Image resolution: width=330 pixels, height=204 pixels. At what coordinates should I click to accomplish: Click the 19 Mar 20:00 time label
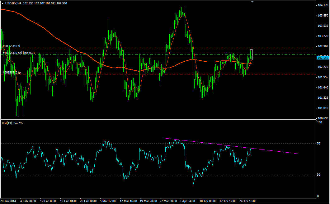(148, 201)
